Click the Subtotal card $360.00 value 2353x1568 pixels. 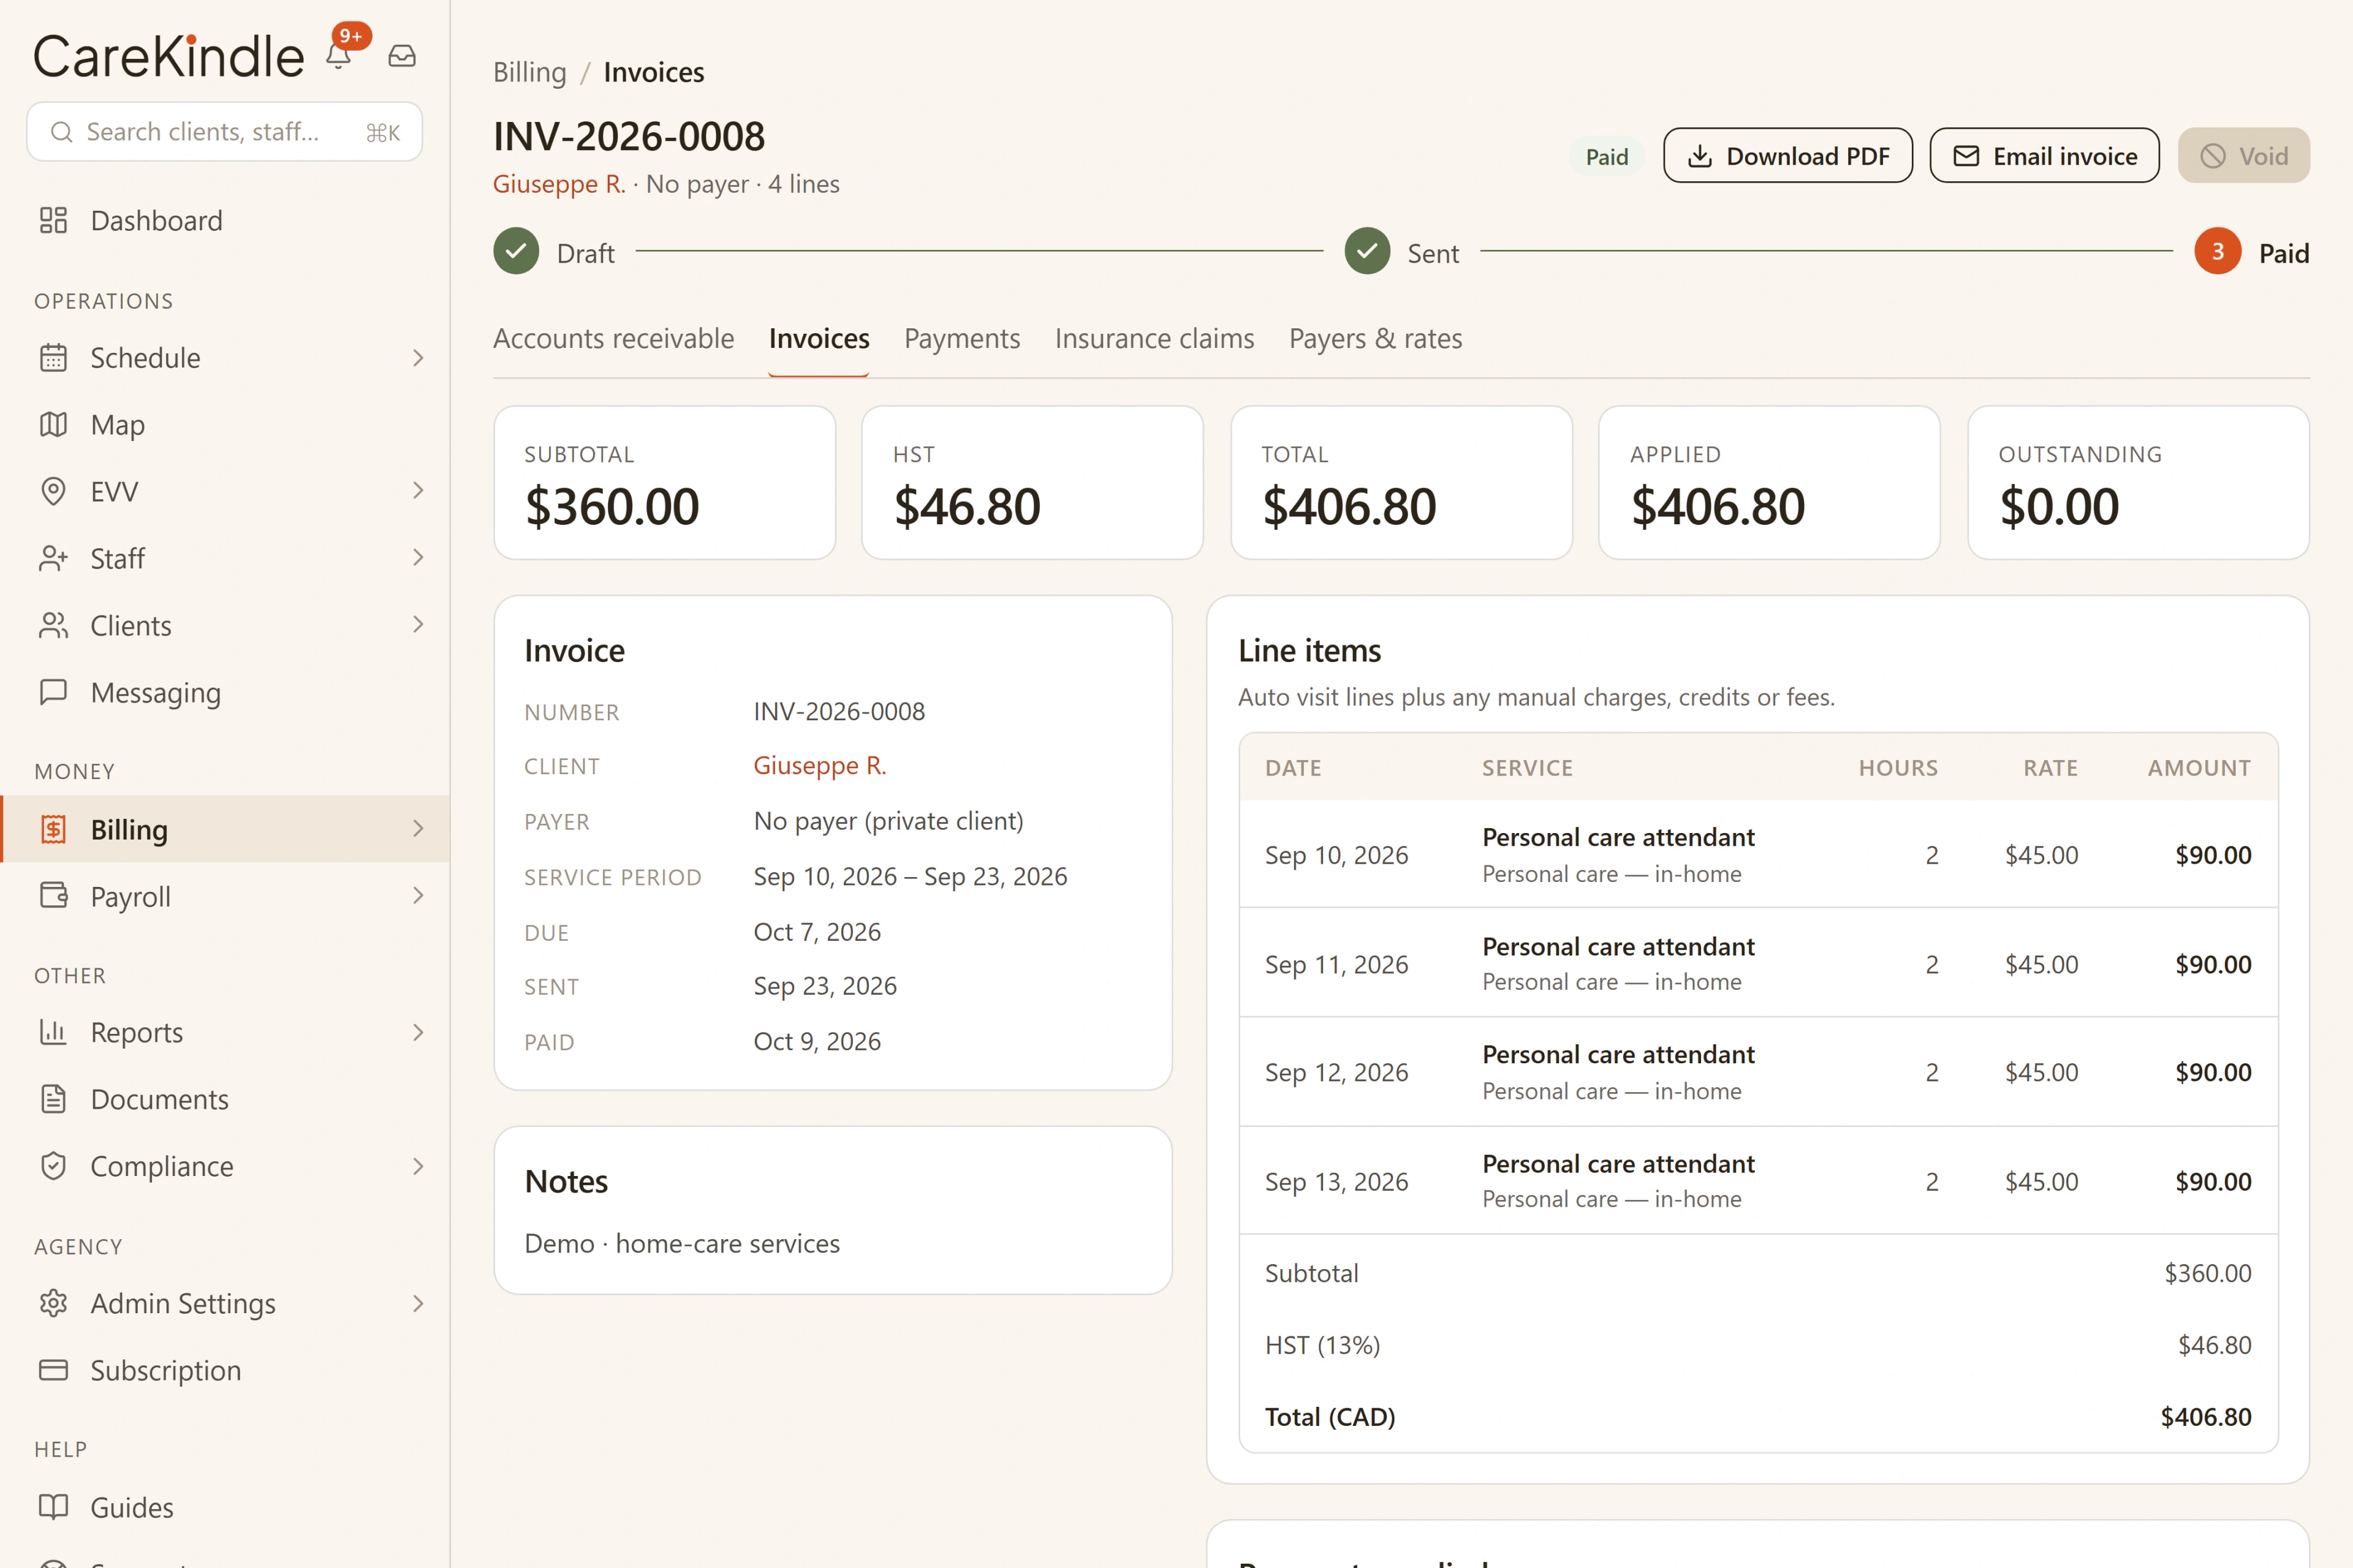coord(612,506)
